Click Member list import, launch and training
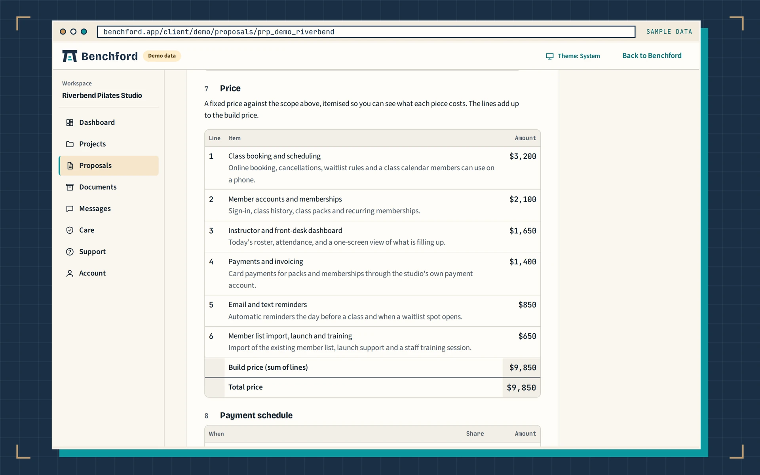The height and width of the screenshot is (475, 760). click(290, 336)
